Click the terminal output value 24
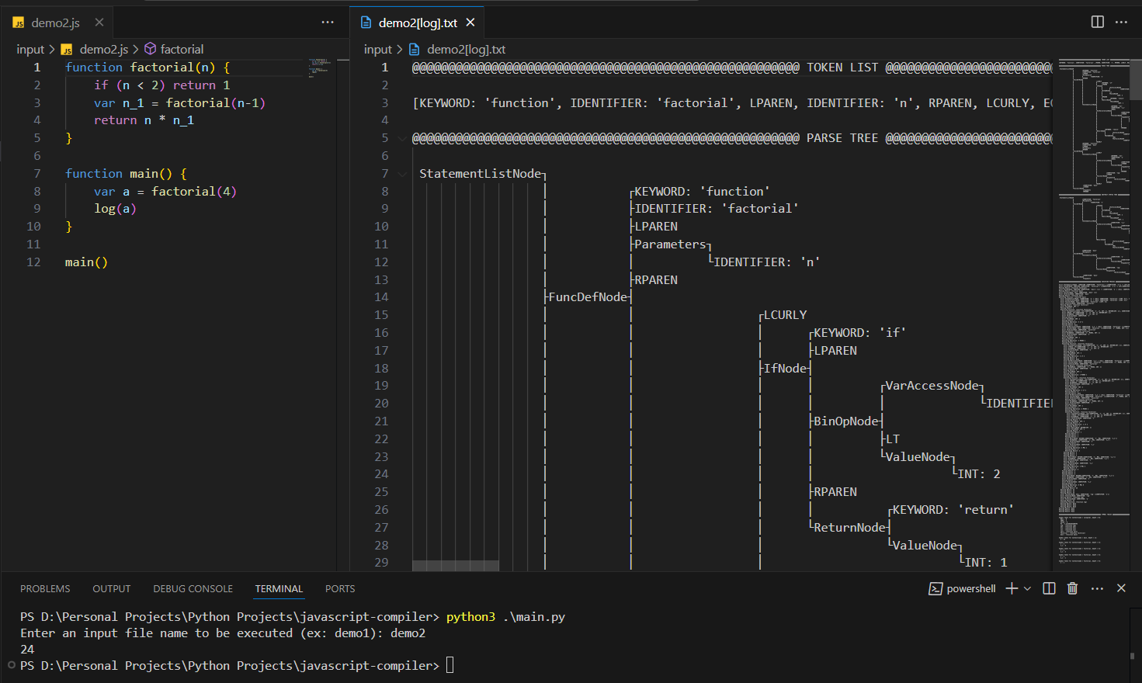 coord(27,650)
